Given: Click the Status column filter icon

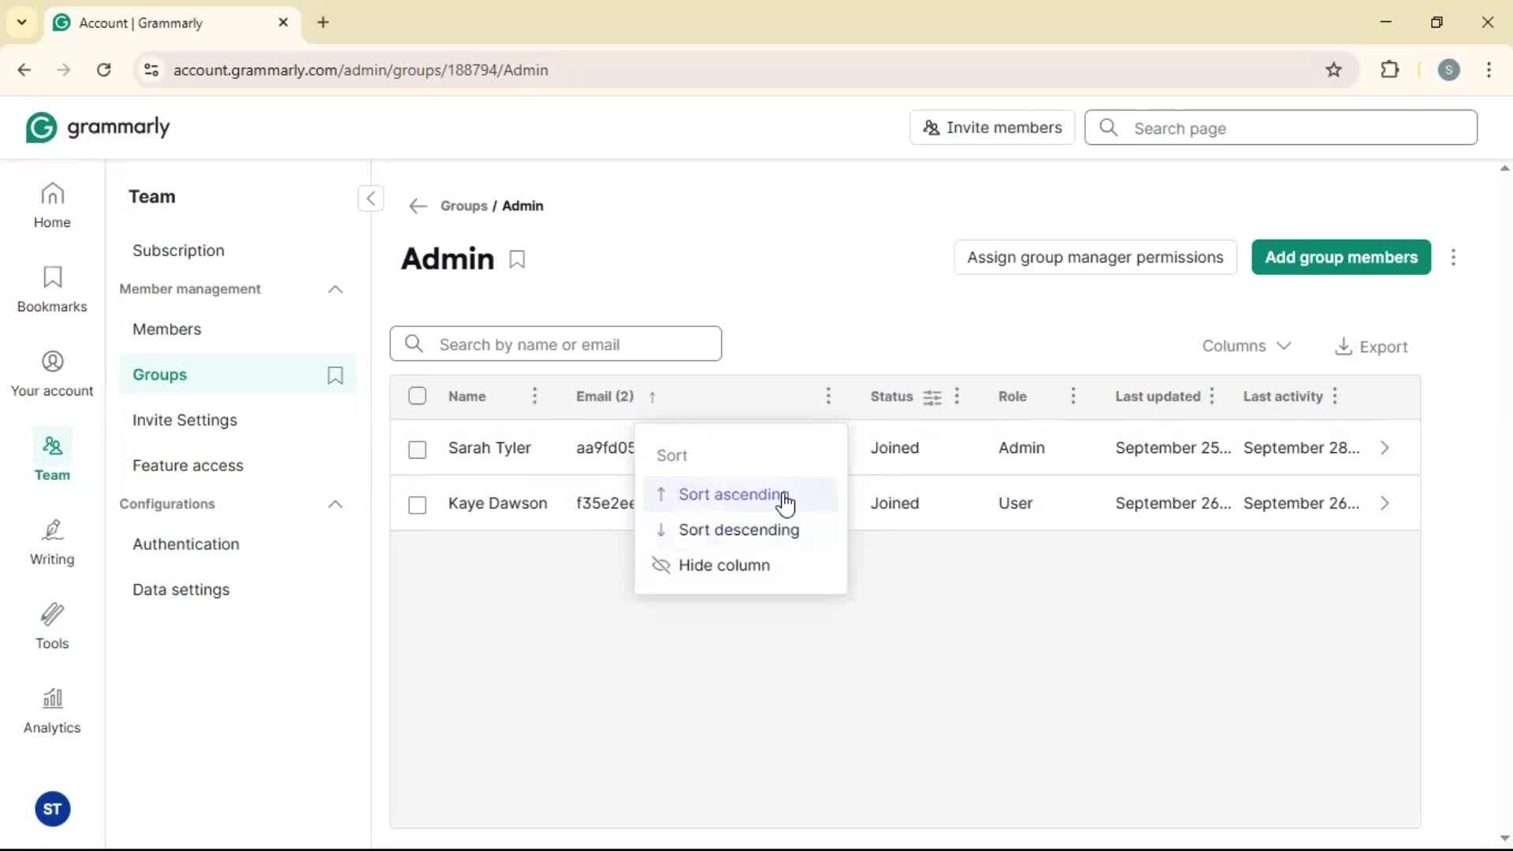Looking at the screenshot, I should click(932, 397).
